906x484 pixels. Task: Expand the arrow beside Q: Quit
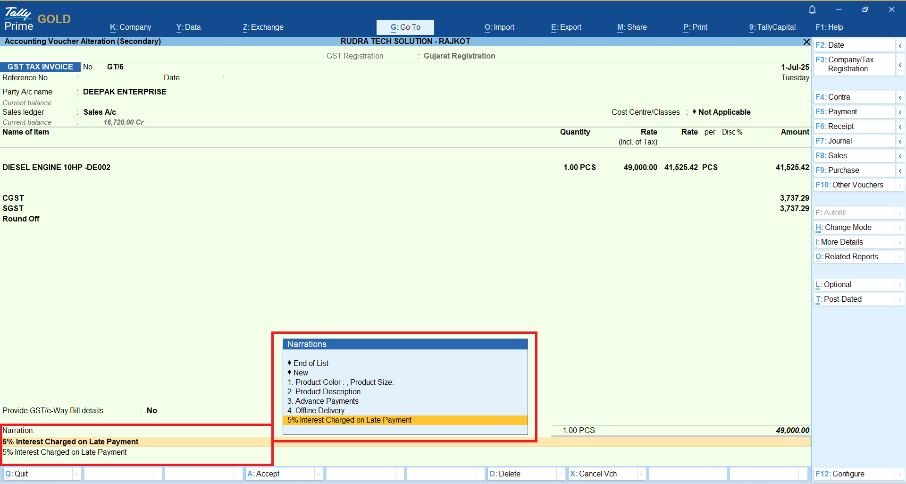click(x=76, y=474)
